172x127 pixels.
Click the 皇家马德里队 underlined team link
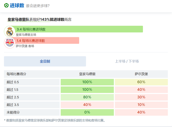click(18, 20)
